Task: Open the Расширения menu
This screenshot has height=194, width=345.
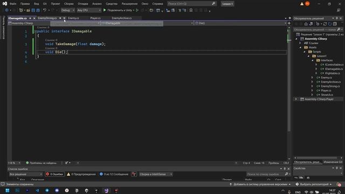Action: 129,4
